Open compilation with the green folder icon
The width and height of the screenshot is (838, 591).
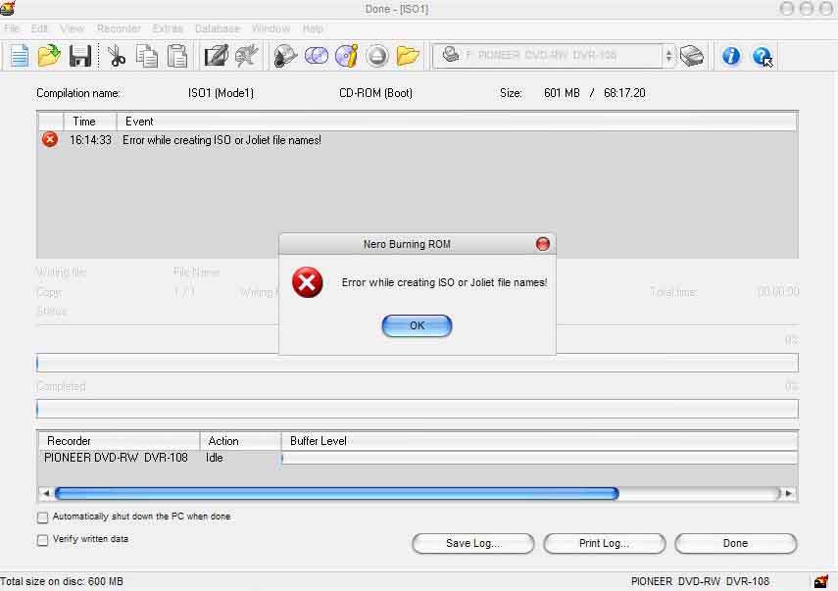(x=49, y=56)
